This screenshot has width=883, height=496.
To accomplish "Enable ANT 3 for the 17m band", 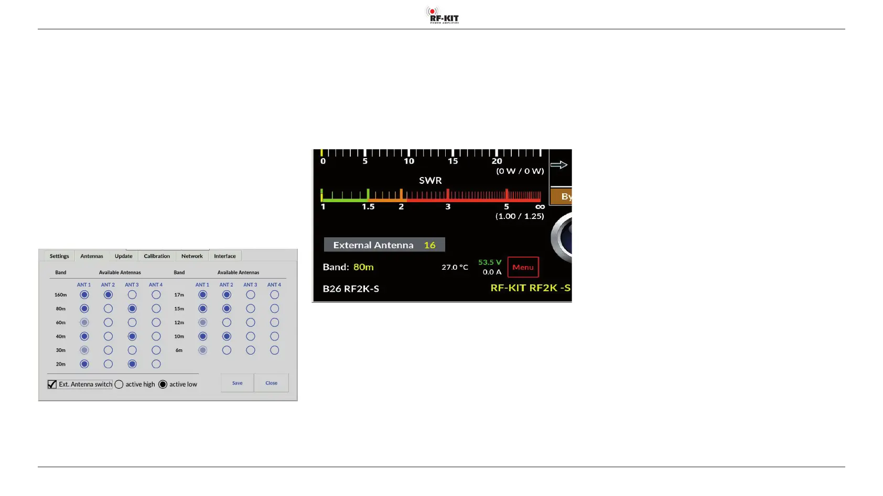I will tap(251, 295).
